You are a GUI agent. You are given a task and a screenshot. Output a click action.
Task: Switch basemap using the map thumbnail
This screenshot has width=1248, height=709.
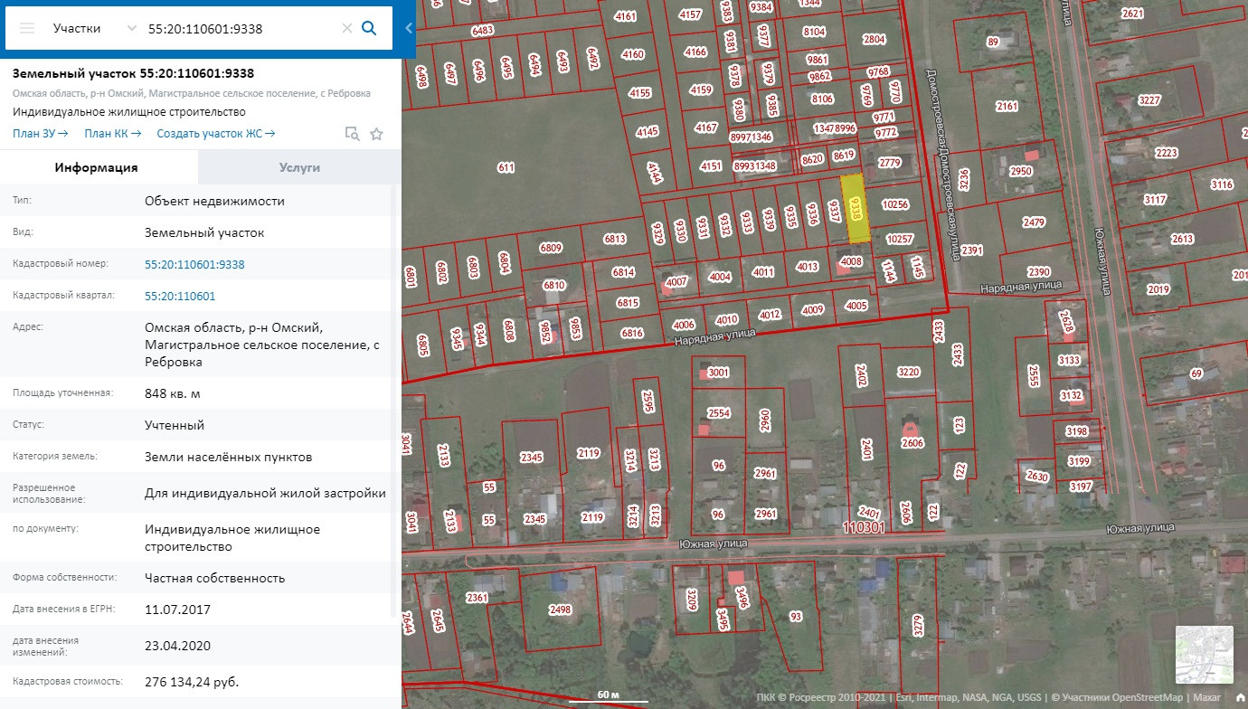tap(1204, 654)
